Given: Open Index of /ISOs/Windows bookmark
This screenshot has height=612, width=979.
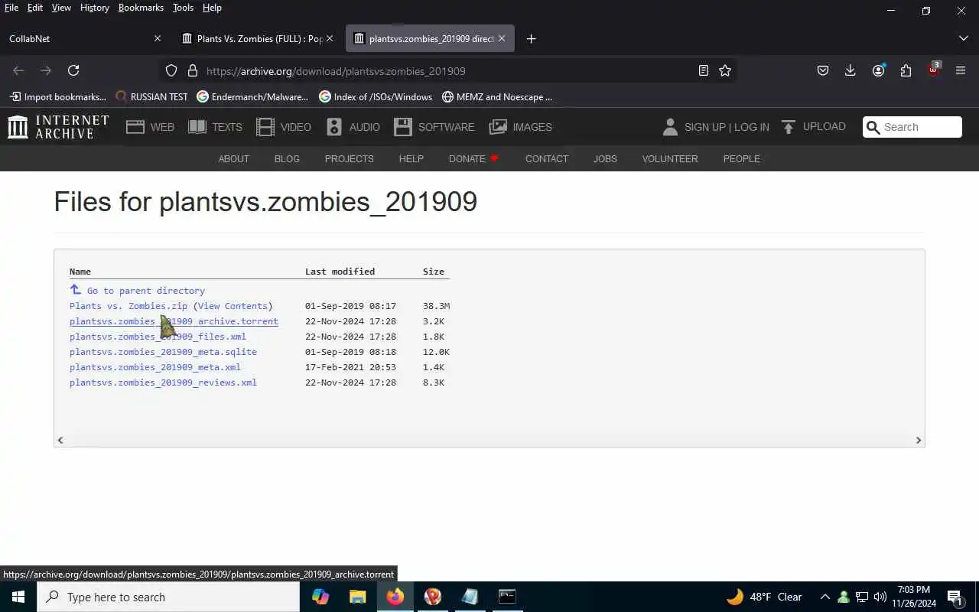Looking at the screenshot, I should tap(376, 96).
